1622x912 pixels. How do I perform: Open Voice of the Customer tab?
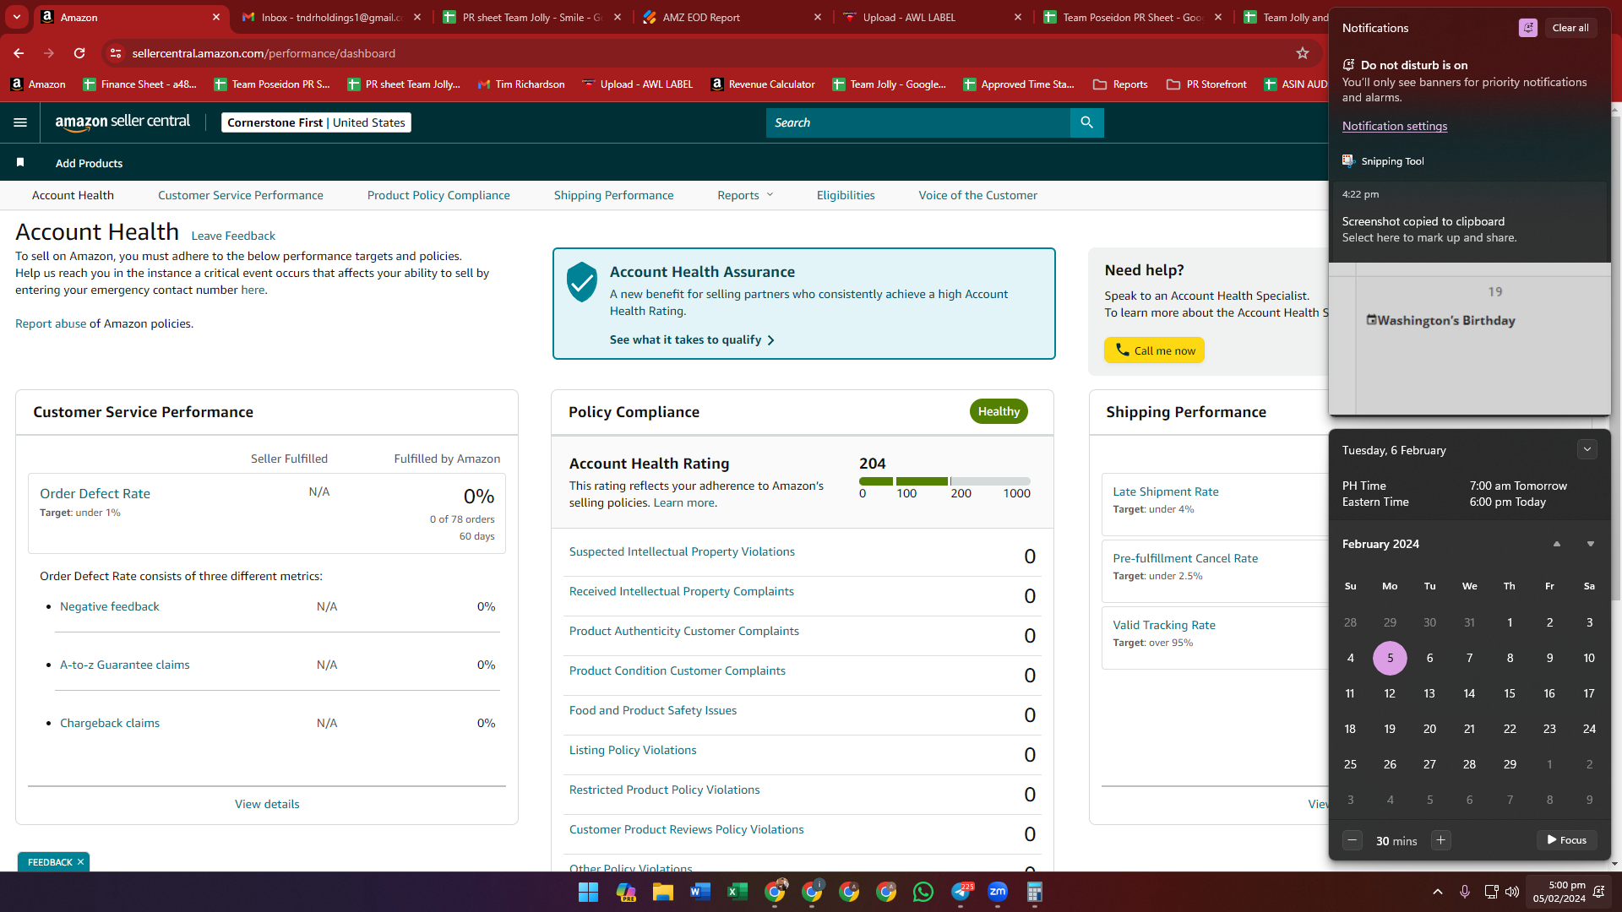pyautogui.click(x=977, y=195)
